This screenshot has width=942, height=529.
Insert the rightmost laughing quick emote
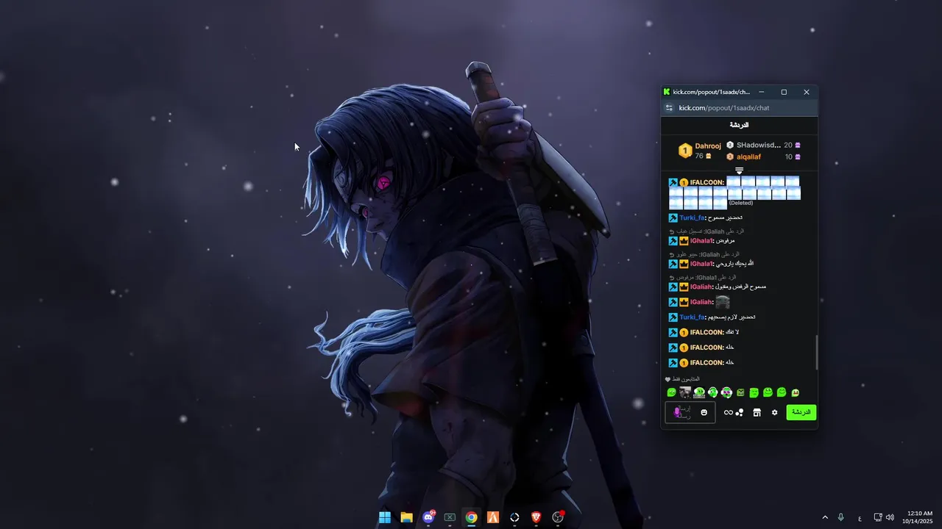pos(795,393)
